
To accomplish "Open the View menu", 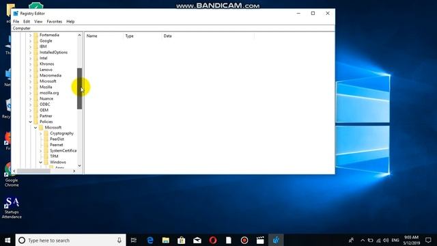I will 38,21.
